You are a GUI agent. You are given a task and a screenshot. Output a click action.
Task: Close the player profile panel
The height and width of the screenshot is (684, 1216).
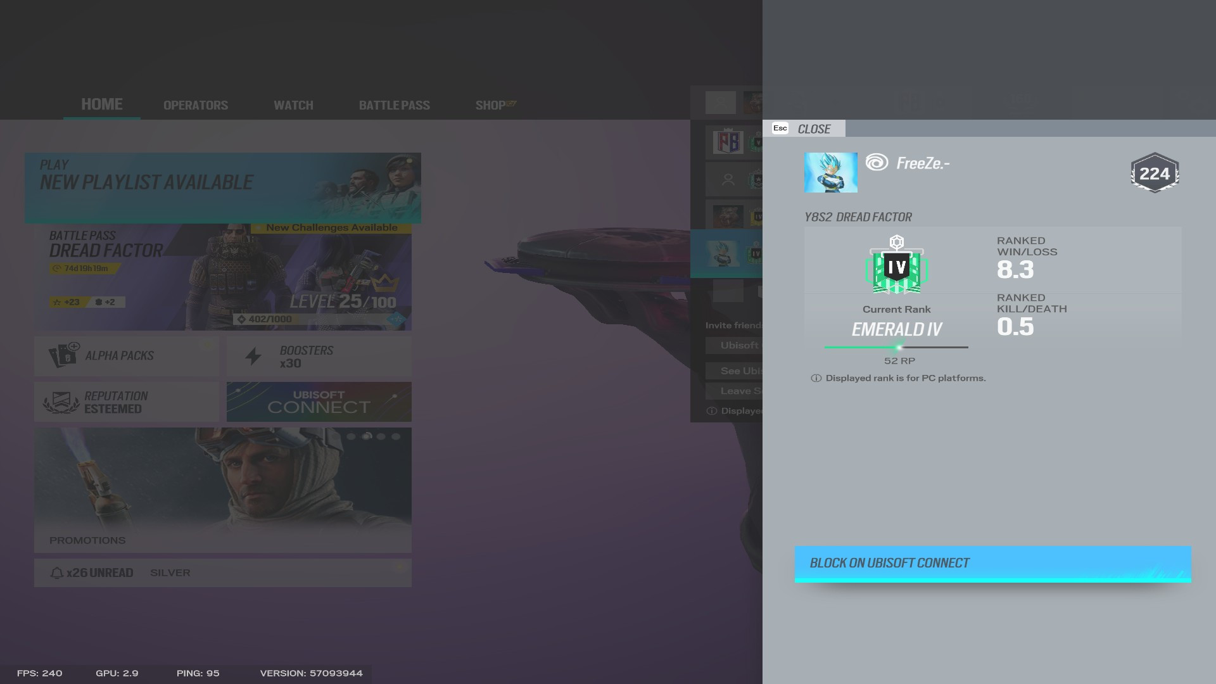tap(803, 129)
